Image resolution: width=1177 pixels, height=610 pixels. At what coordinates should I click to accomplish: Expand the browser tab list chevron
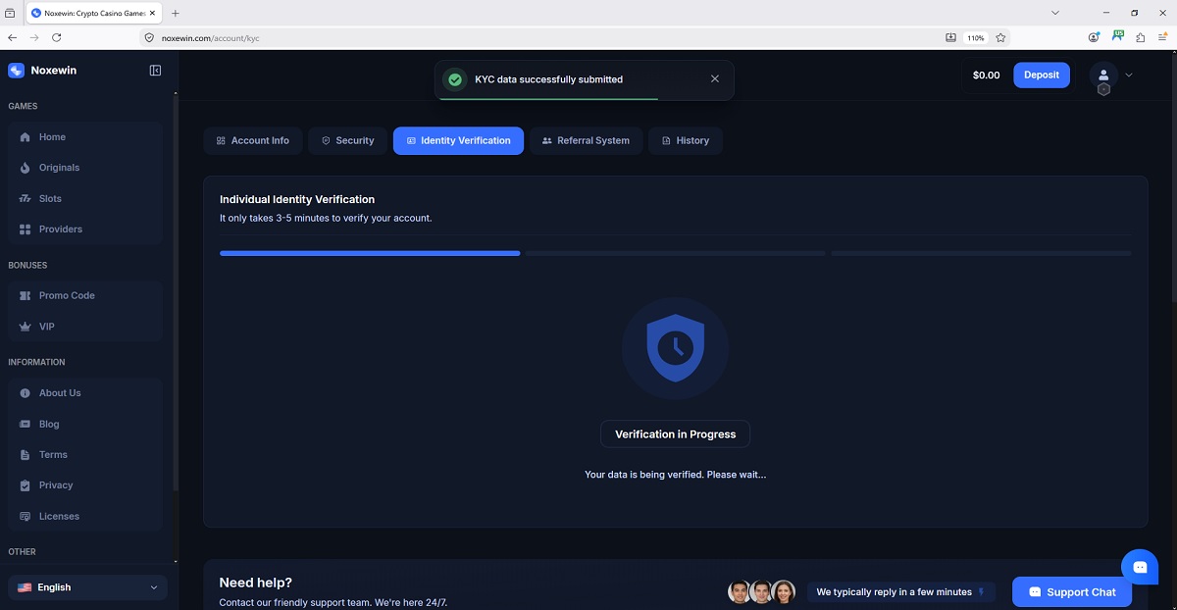(1055, 13)
